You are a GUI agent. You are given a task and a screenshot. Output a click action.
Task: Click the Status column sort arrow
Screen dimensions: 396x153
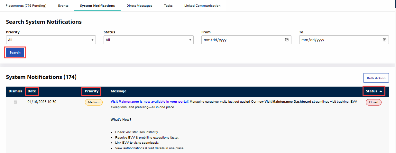coord(381,91)
